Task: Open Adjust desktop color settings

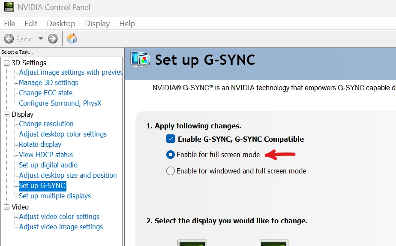Action: [63, 134]
